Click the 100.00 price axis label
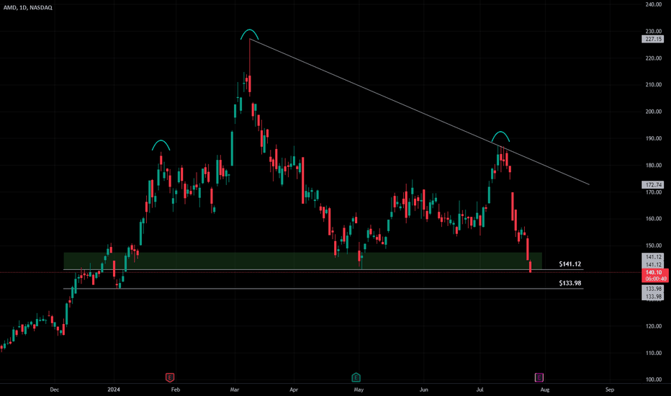This screenshot has height=396, width=671. 654,379
